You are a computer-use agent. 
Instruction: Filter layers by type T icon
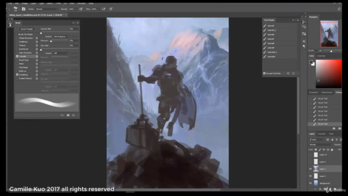pyautogui.click(x=337, y=139)
